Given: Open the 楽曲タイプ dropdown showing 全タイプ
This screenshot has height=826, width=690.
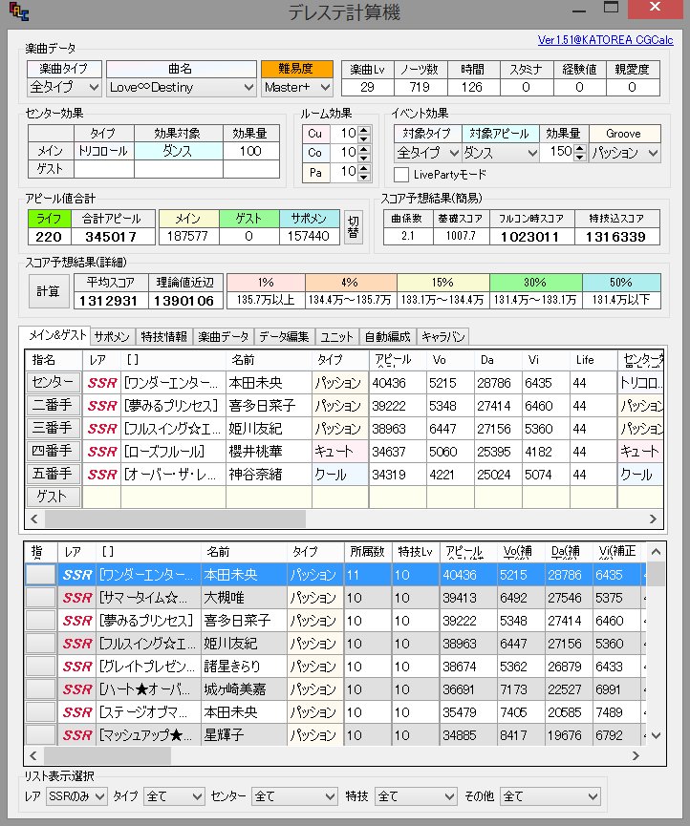Looking at the screenshot, I should [64, 88].
